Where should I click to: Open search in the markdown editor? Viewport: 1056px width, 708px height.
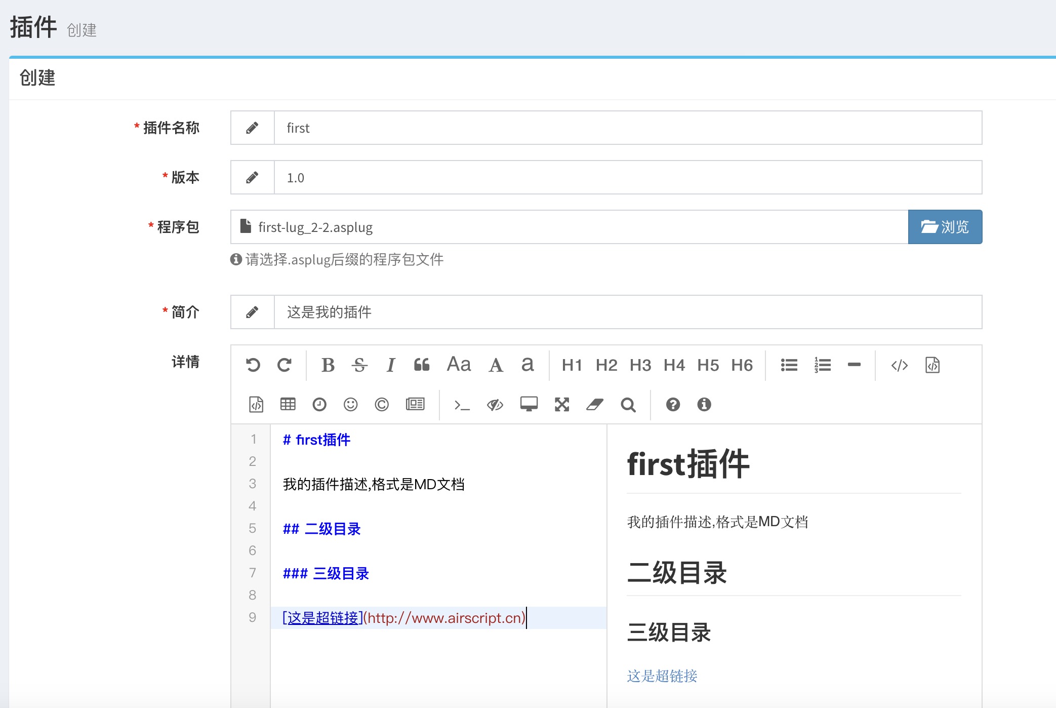[x=628, y=405]
